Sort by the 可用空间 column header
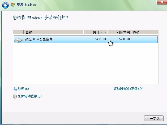This screenshot has height=125, width=167. pyautogui.click(x=119, y=32)
